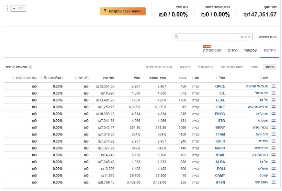
Task: Click the KAFR symbol link in table
Action: coord(220,141)
